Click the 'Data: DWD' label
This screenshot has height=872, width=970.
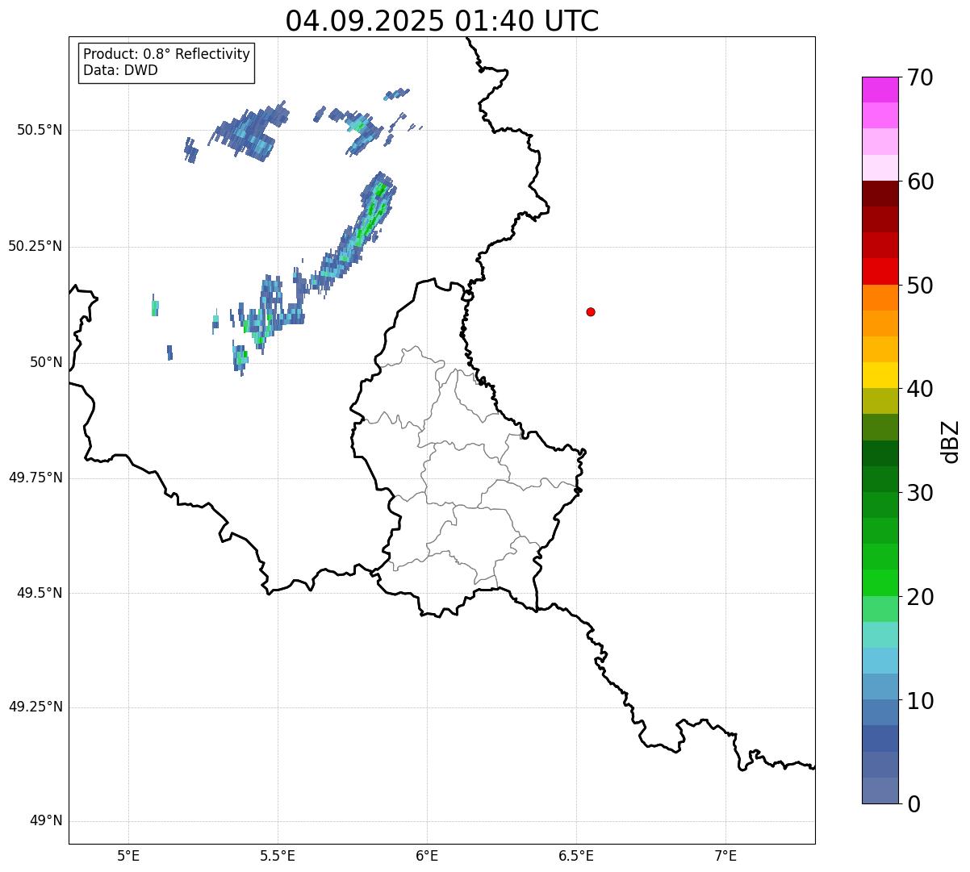point(120,70)
